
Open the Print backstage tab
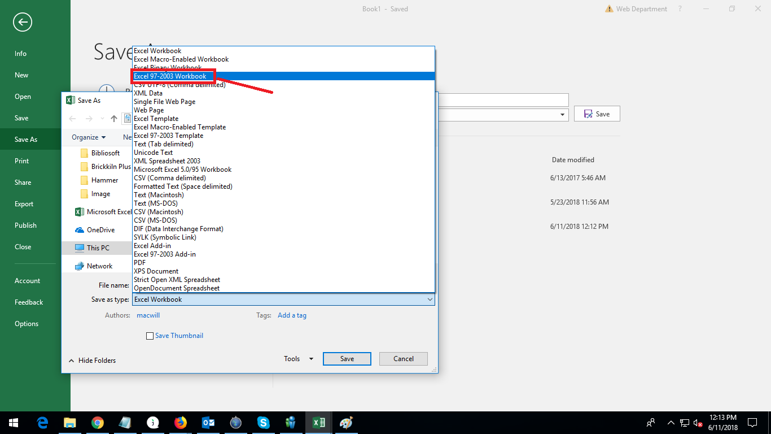click(x=35, y=161)
